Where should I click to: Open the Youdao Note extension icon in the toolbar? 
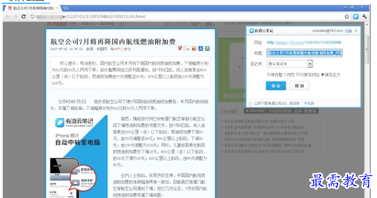[356, 16]
